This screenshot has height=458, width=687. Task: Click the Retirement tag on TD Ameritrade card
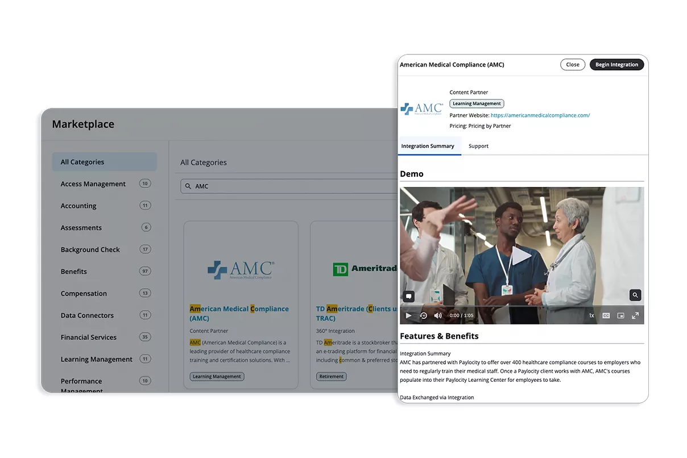pyautogui.click(x=332, y=377)
